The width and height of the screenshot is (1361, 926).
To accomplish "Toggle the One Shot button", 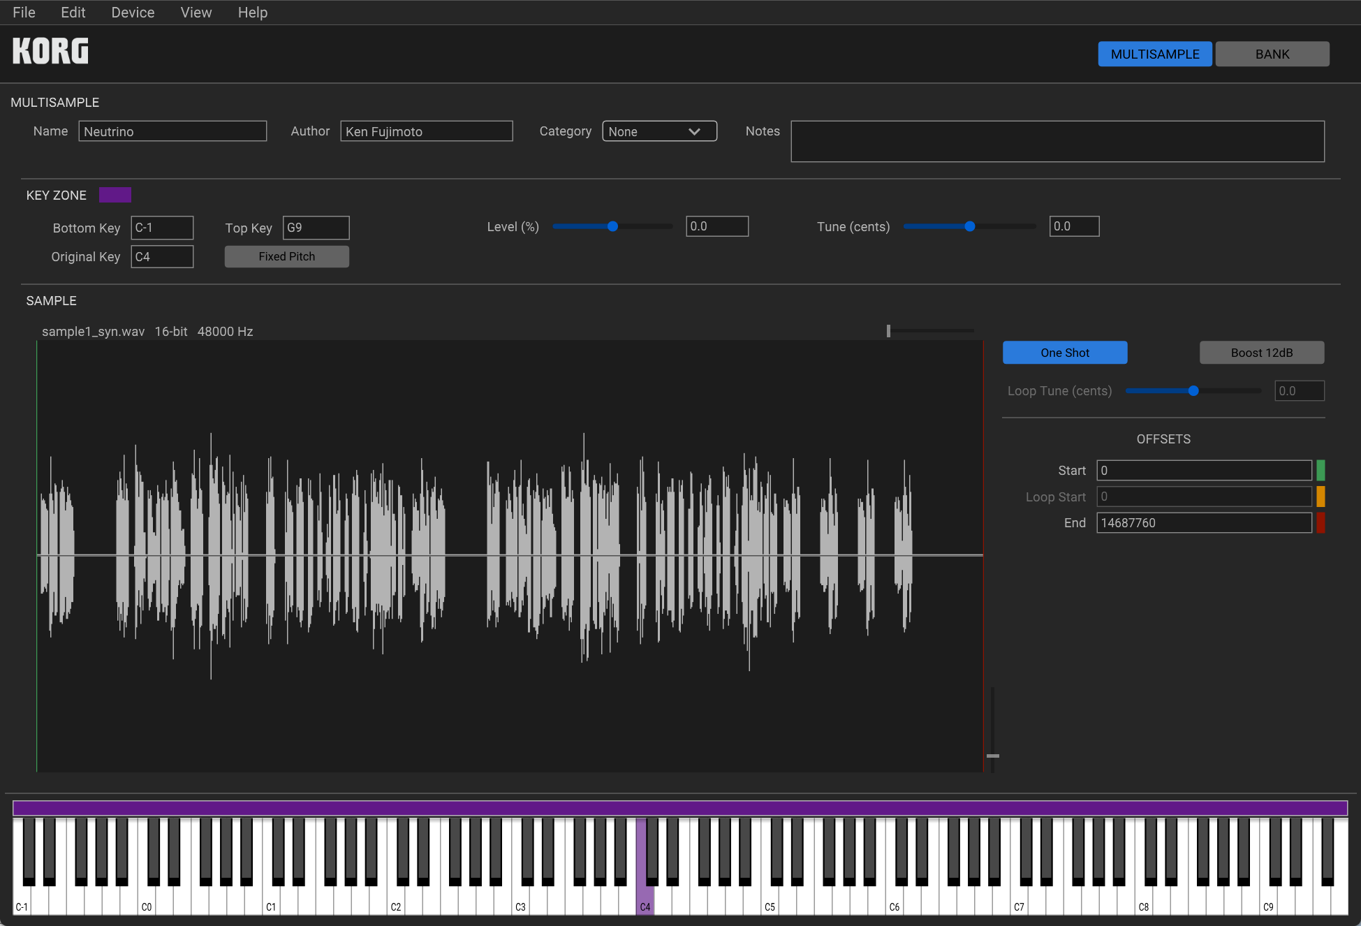I will [1065, 353].
